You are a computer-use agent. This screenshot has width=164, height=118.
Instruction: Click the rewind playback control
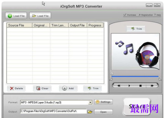[x=119, y=86]
